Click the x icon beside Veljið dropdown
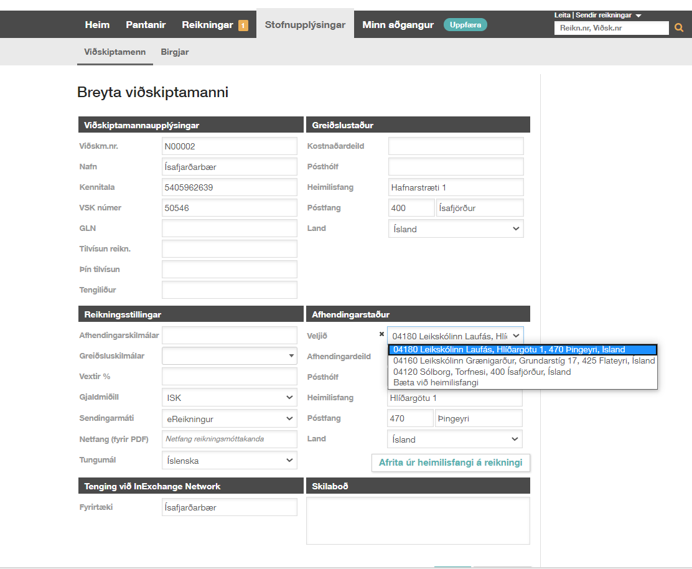This screenshot has height=569, width=692. click(381, 334)
